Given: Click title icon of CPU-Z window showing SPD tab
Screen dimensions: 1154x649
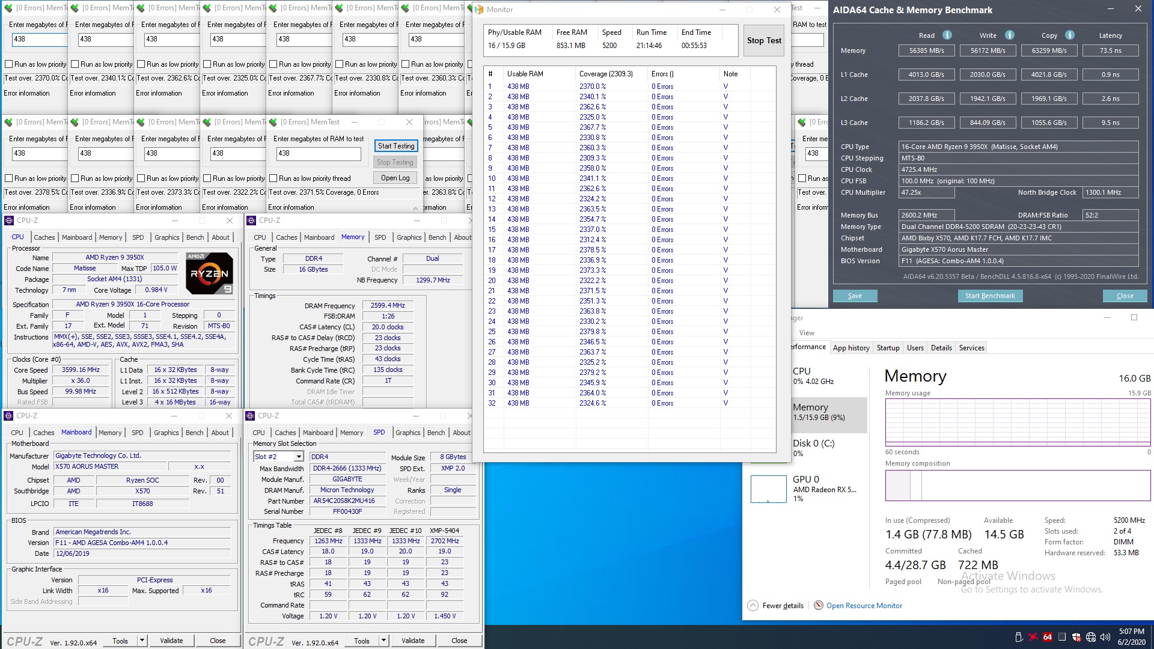Looking at the screenshot, I should 251,416.
